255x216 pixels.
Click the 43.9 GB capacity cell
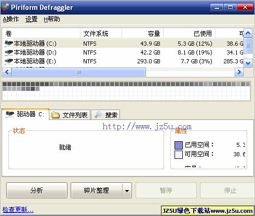pos(150,44)
